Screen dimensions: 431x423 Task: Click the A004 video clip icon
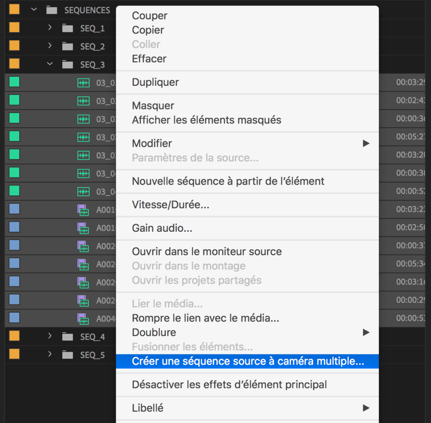point(83,319)
